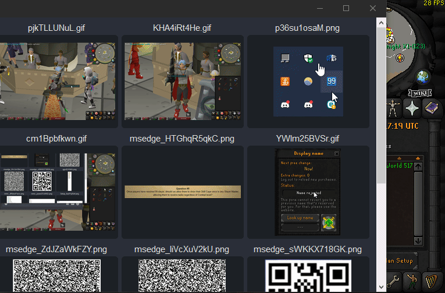Open the Magic spellbook tab in the game
Screen dimensions: 445x293
431,108
